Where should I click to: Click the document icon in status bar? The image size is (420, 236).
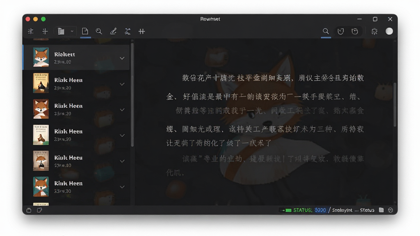381,210
